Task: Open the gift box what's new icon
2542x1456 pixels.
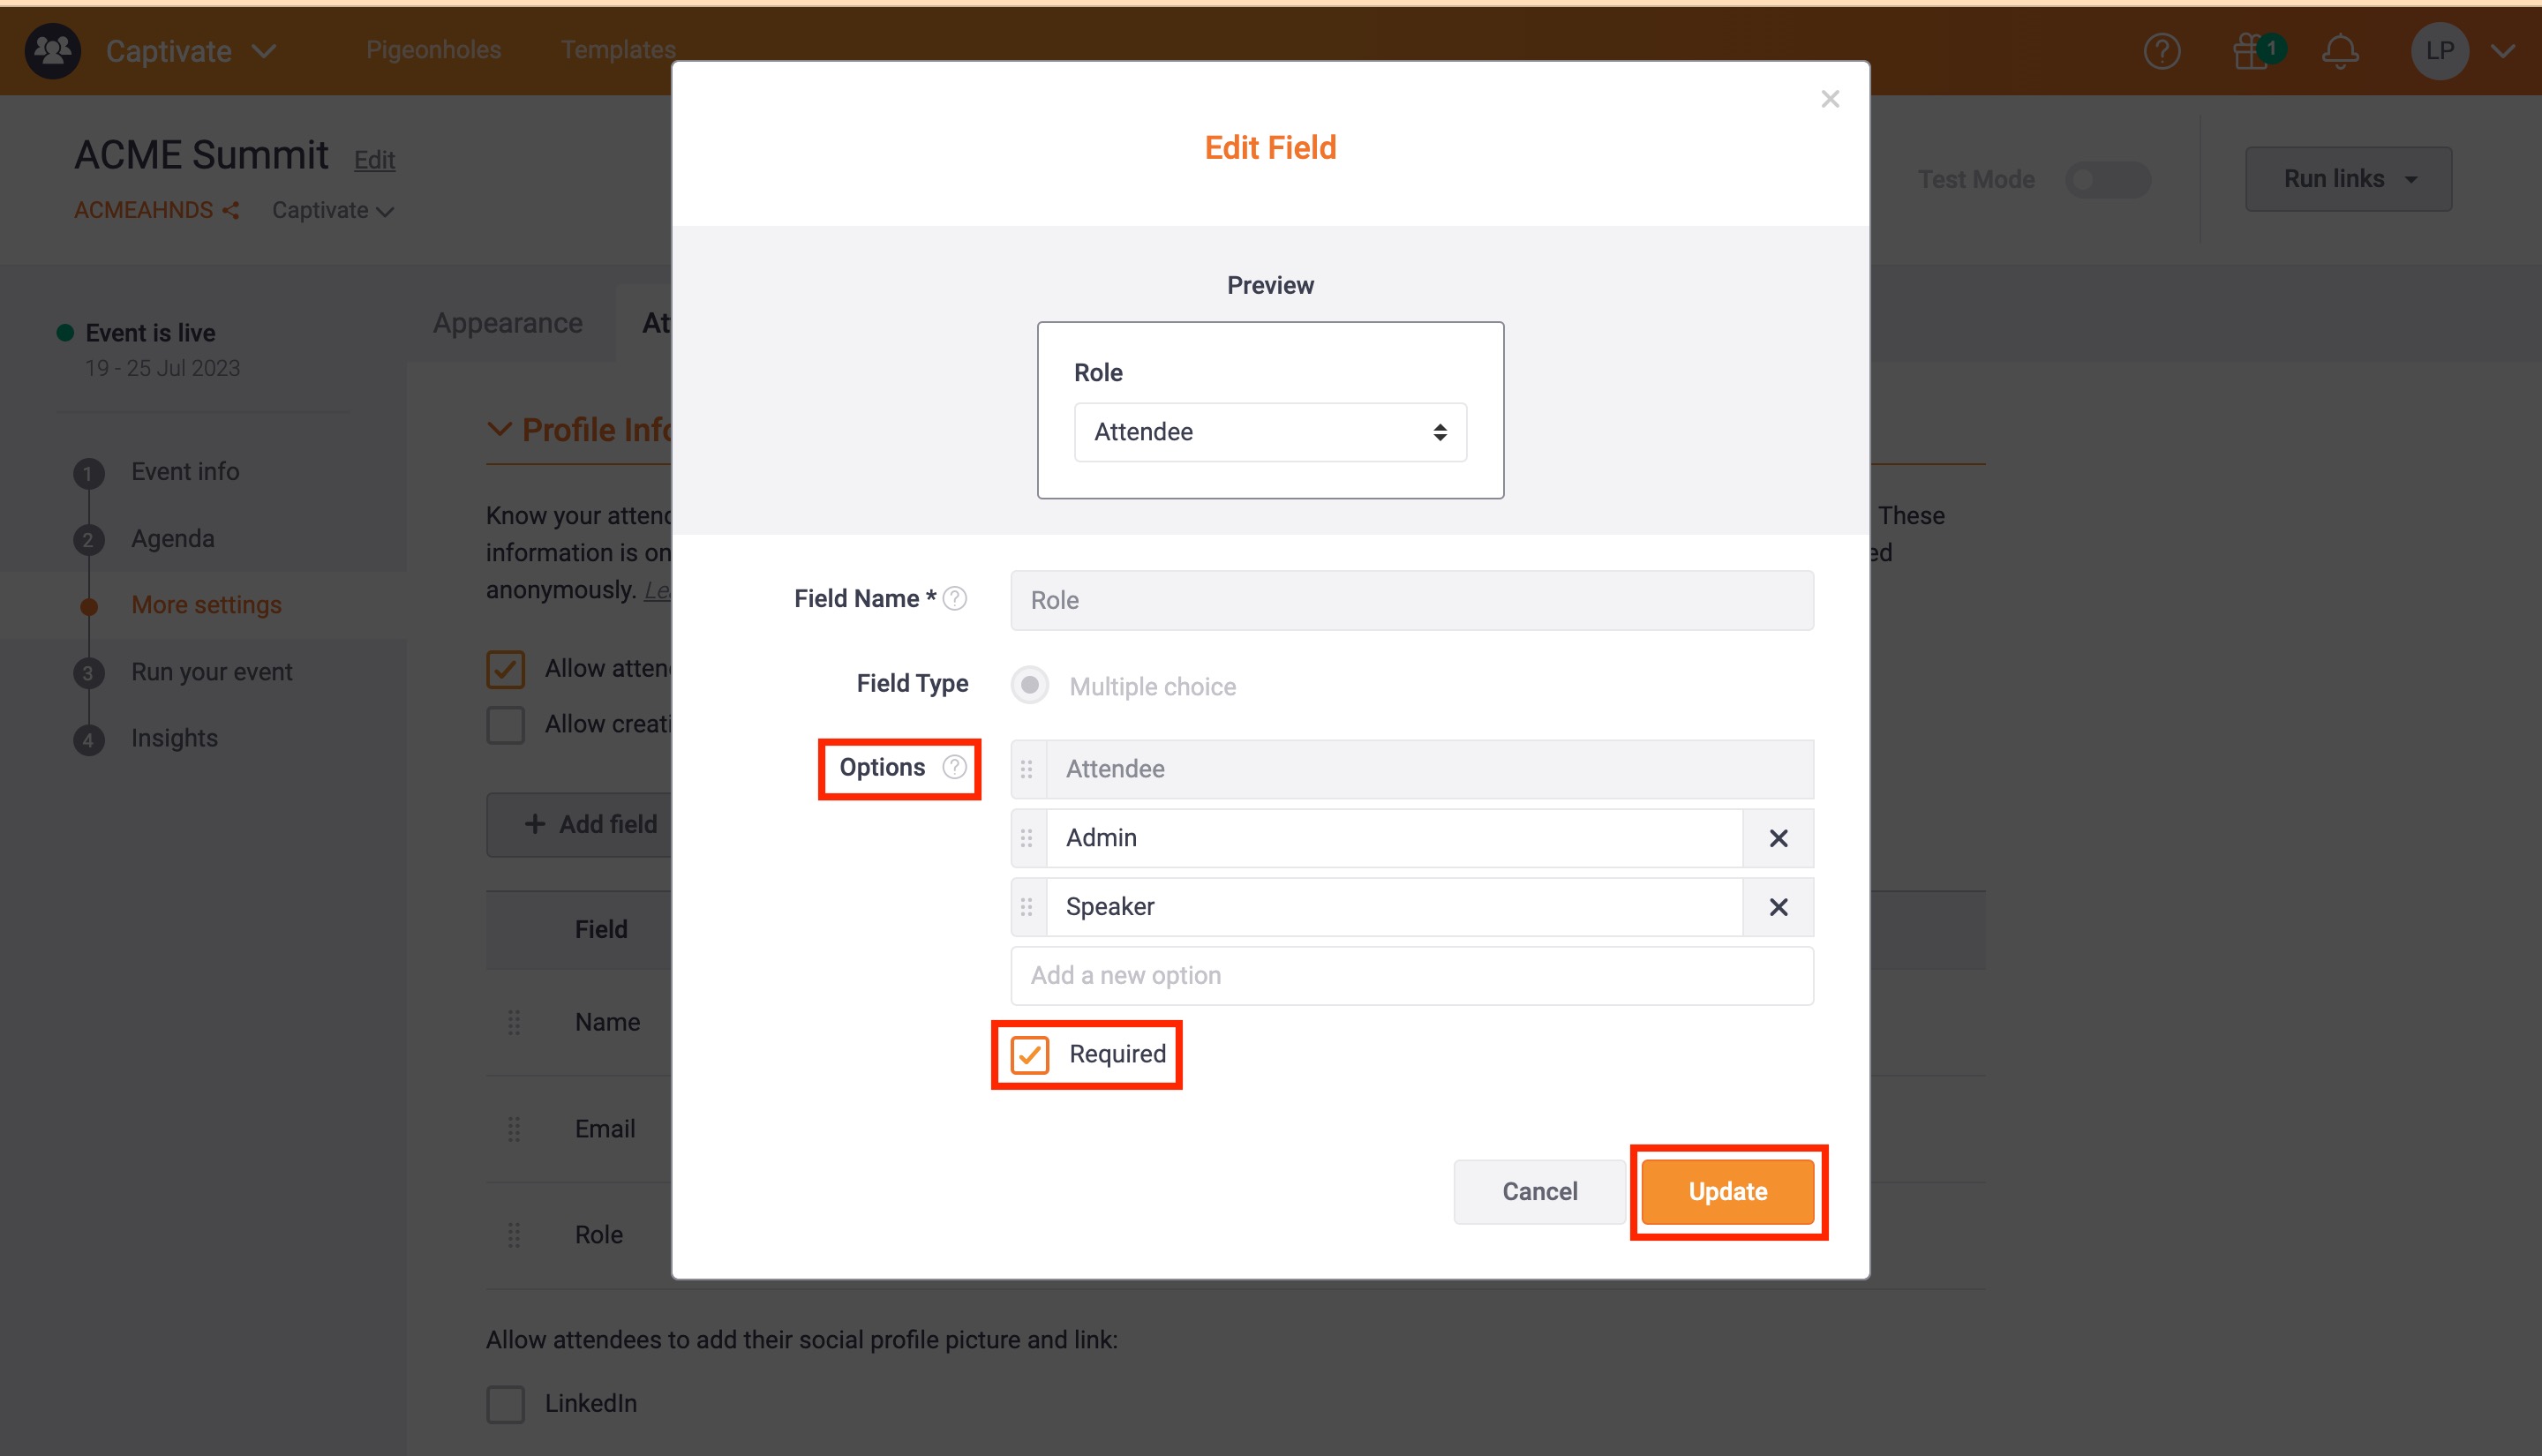Action: 2252,51
